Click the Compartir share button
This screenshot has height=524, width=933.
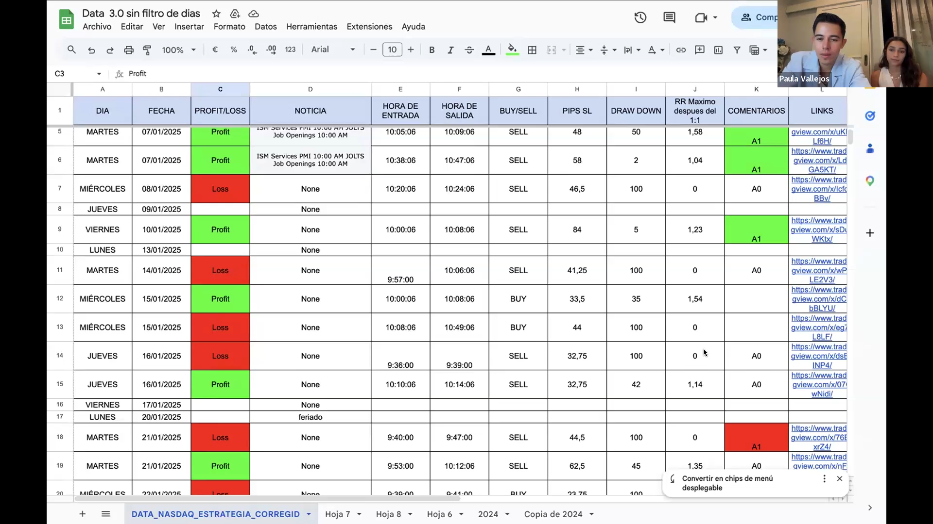755,17
